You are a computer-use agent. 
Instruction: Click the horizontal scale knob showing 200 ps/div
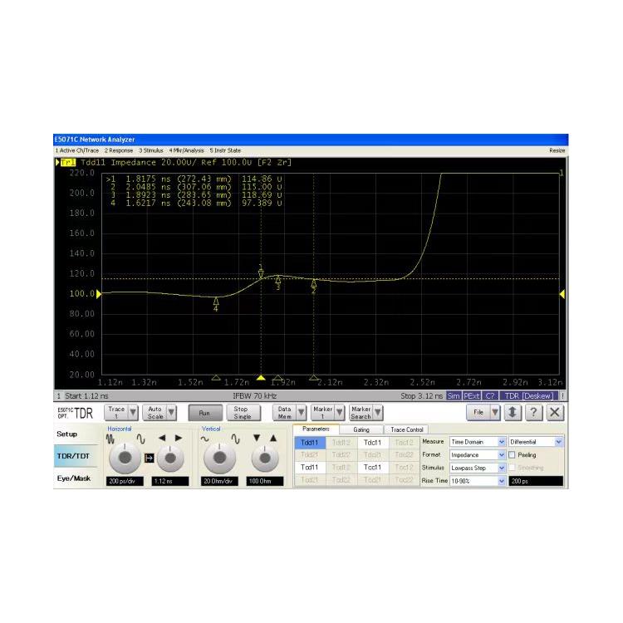(x=125, y=458)
